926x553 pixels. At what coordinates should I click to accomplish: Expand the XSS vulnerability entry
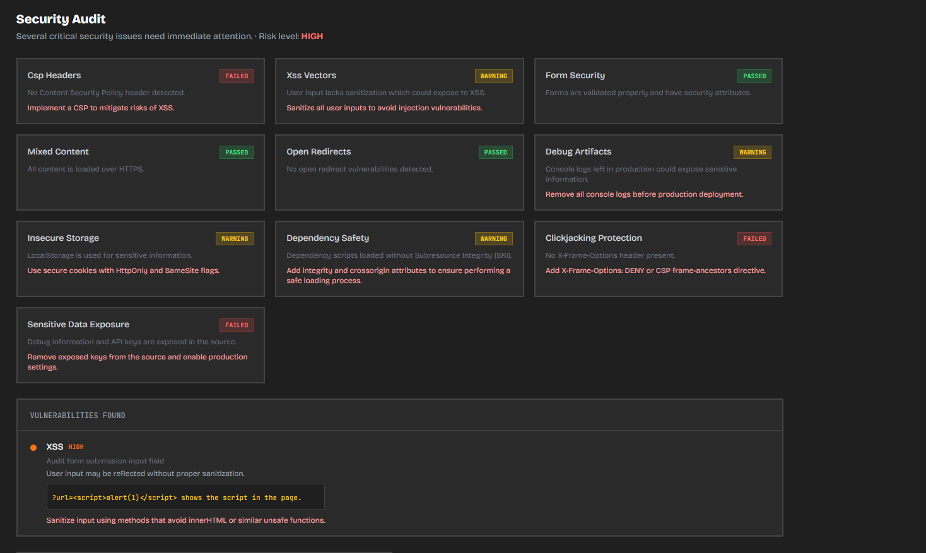[x=54, y=446]
